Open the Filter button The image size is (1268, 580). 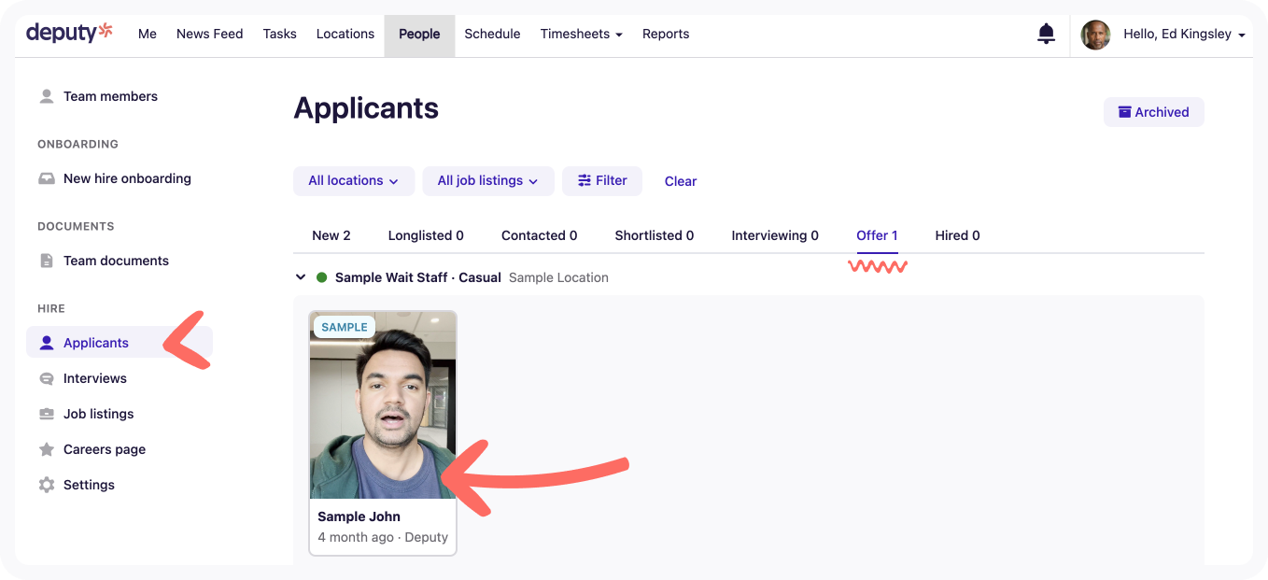602,180
